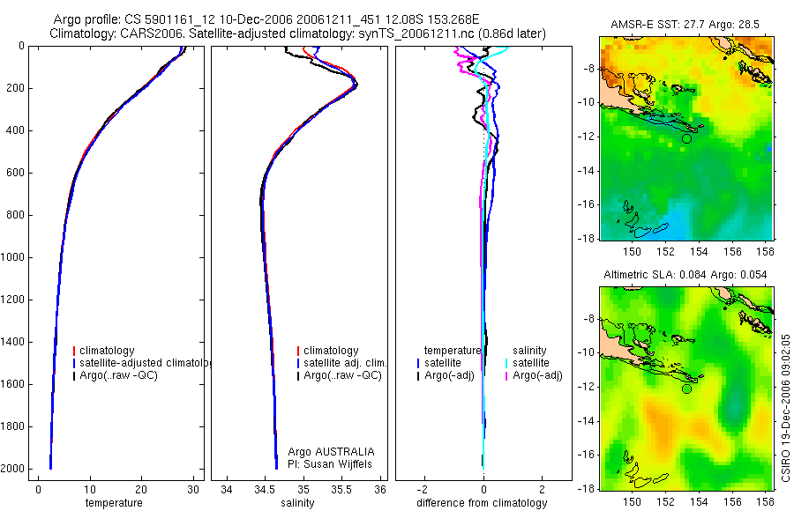
Task: Click the 'temperature' x-axis label under the left plot
Action: coord(114,503)
